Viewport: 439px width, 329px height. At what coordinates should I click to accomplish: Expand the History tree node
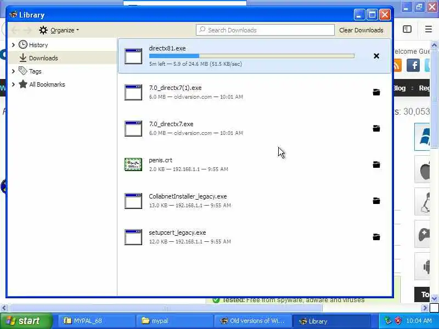pyautogui.click(x=13, y=45)
